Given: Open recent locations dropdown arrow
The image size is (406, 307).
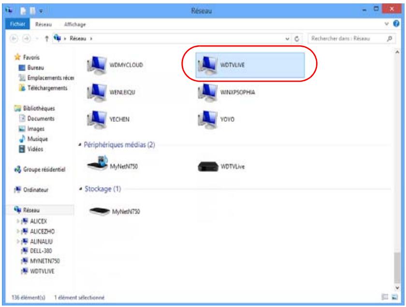Looking at the screenshot, I should pos(37,39).
